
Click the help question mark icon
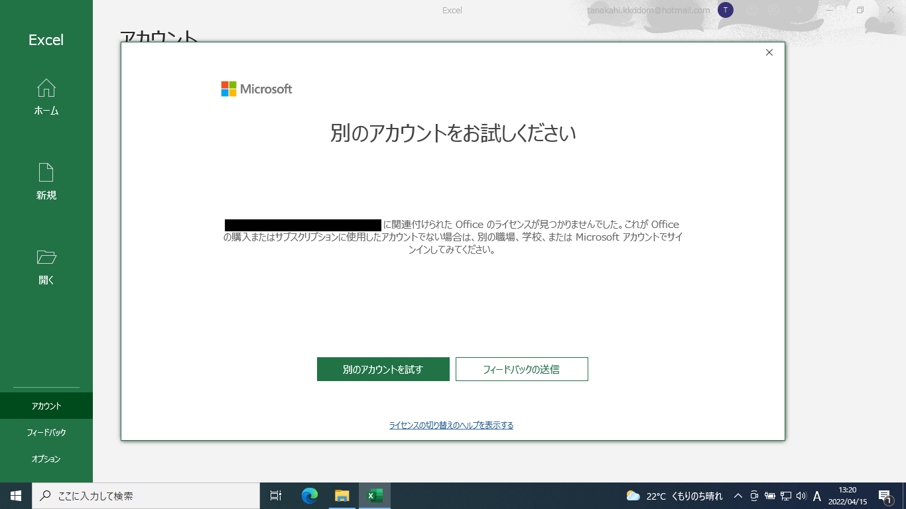(799, 10)
